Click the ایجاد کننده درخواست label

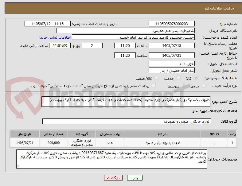220,37
